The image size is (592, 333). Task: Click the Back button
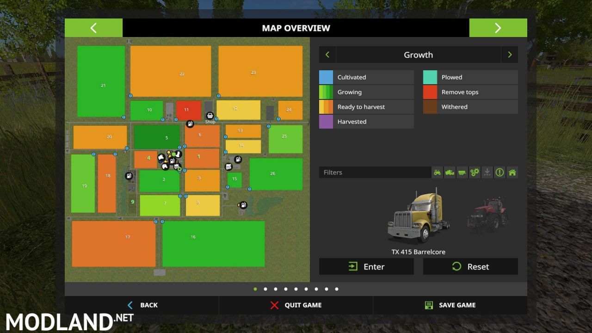point(142,305)
